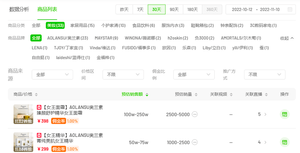This screenshot has height=153, width=300.
Task: Select the 30天 time range
Action: (156, 9)
